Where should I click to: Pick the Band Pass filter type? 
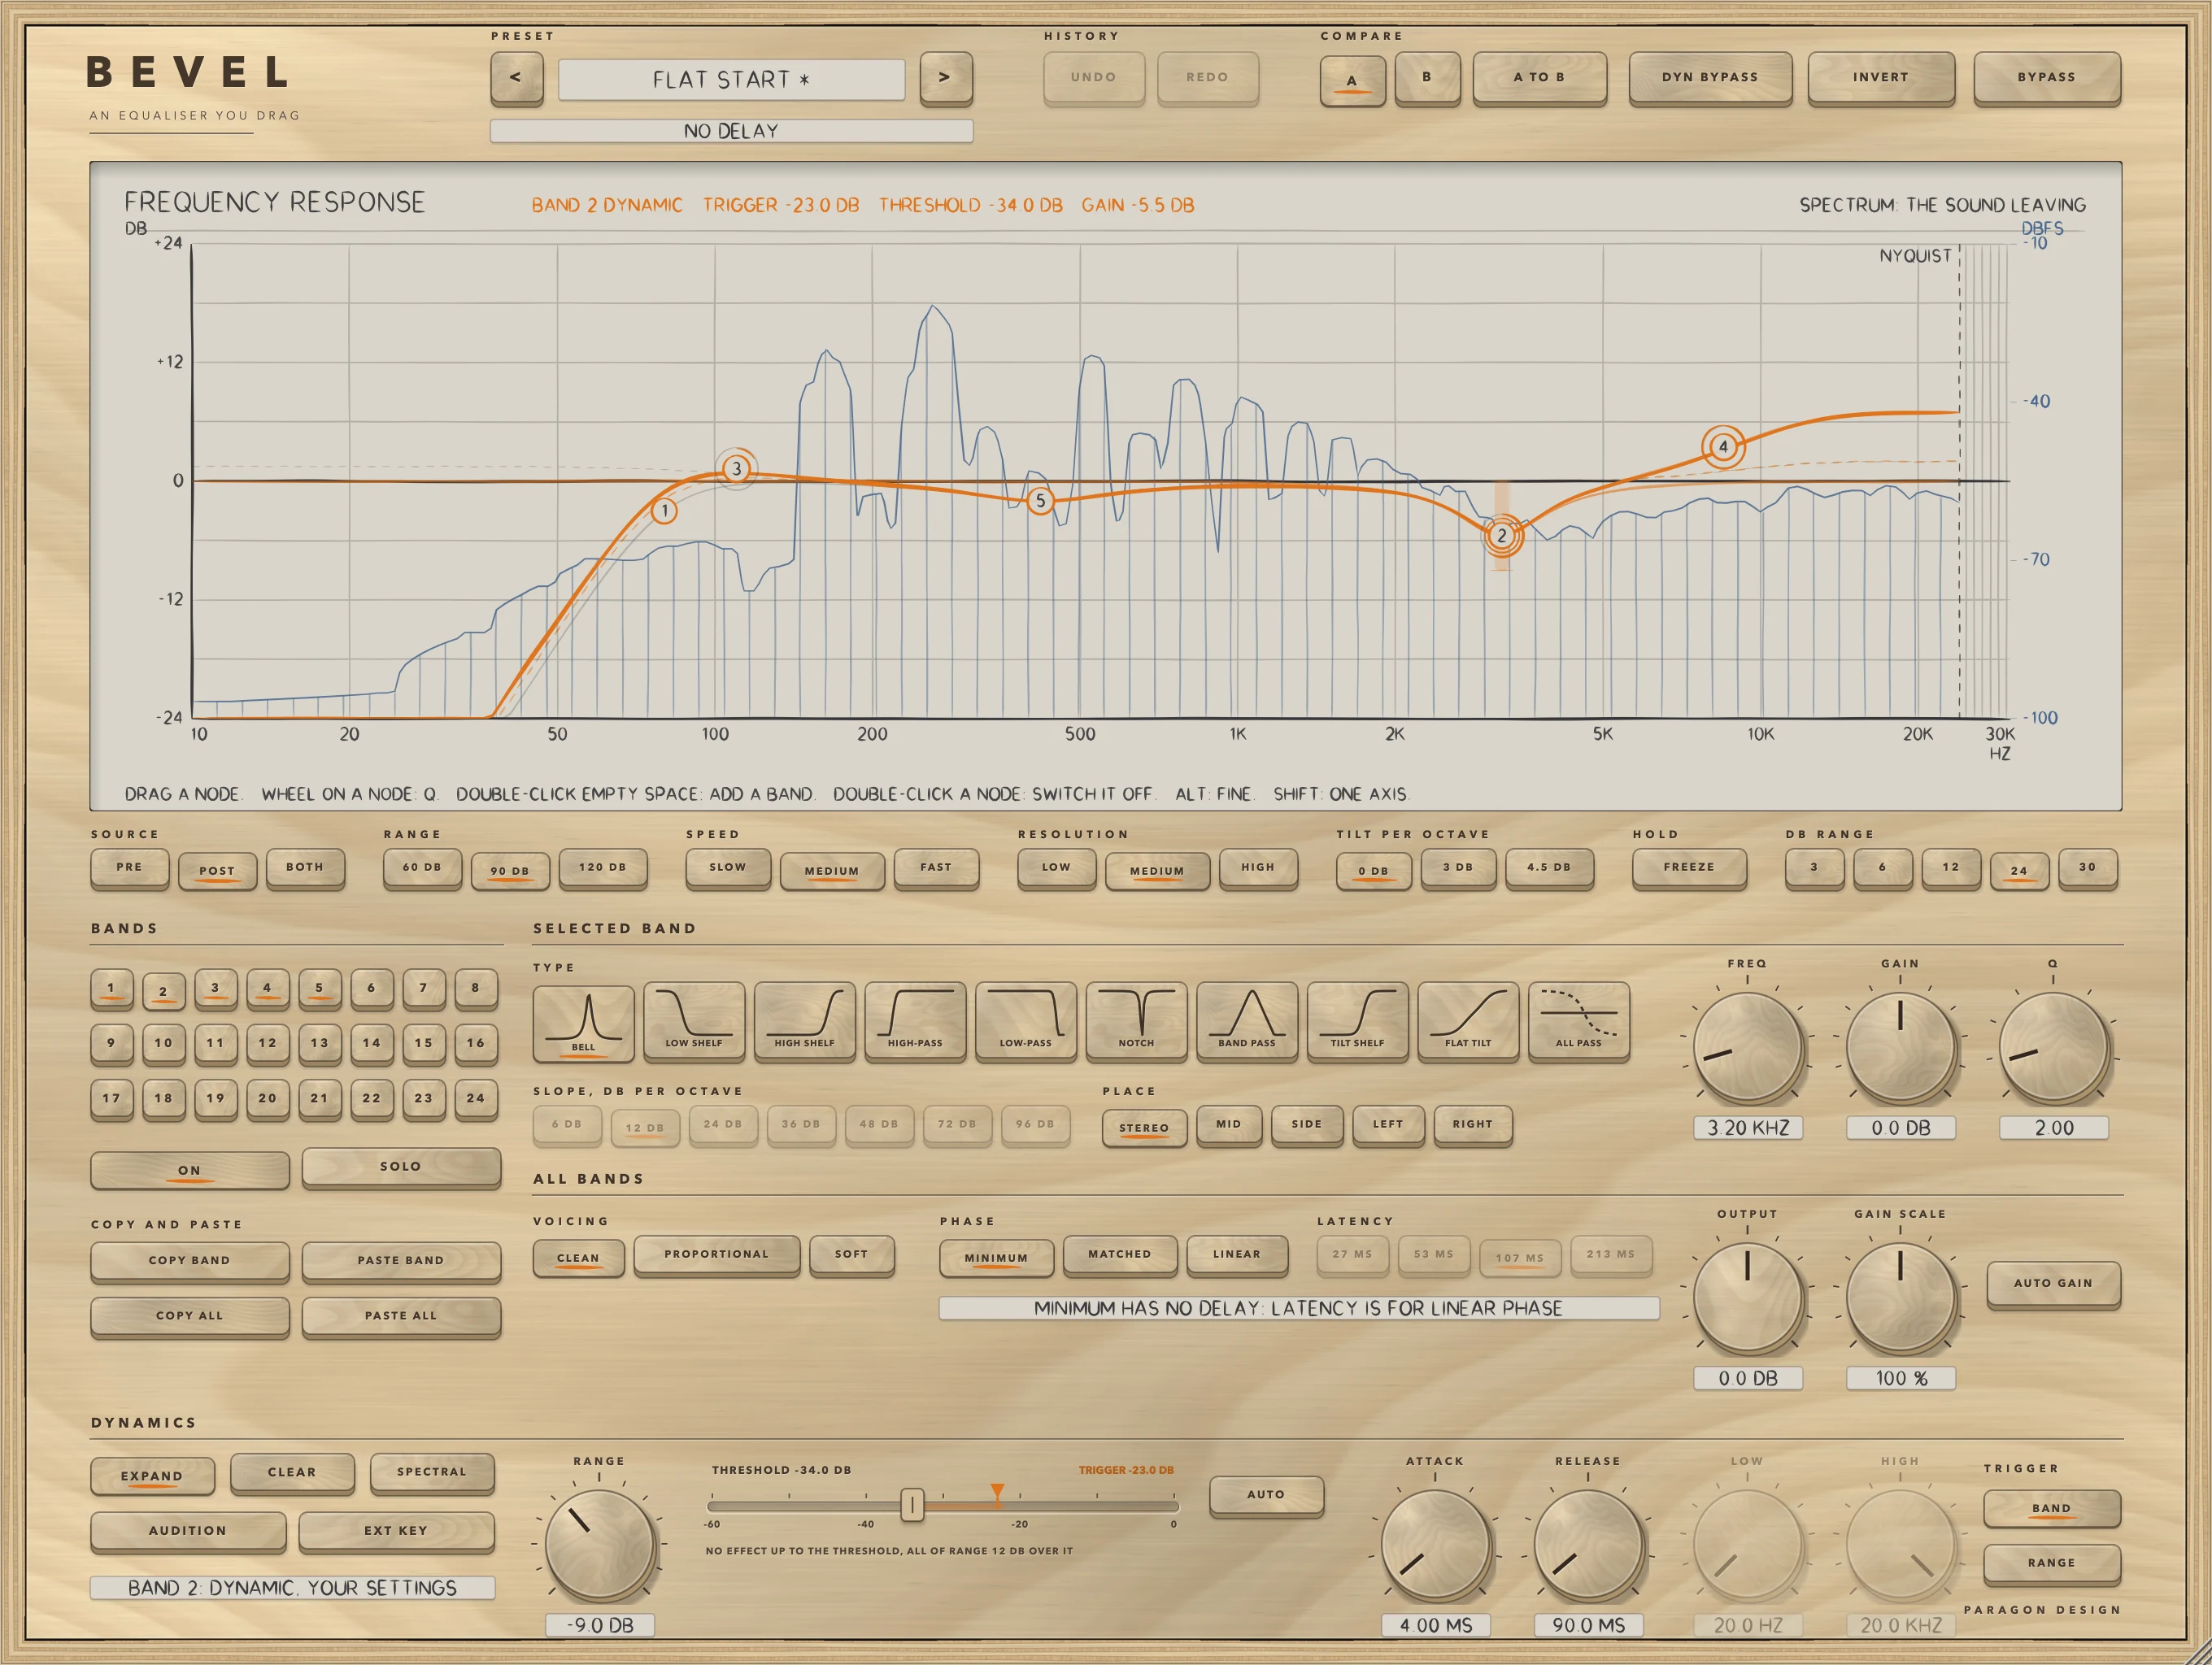click(1247, 1020)
